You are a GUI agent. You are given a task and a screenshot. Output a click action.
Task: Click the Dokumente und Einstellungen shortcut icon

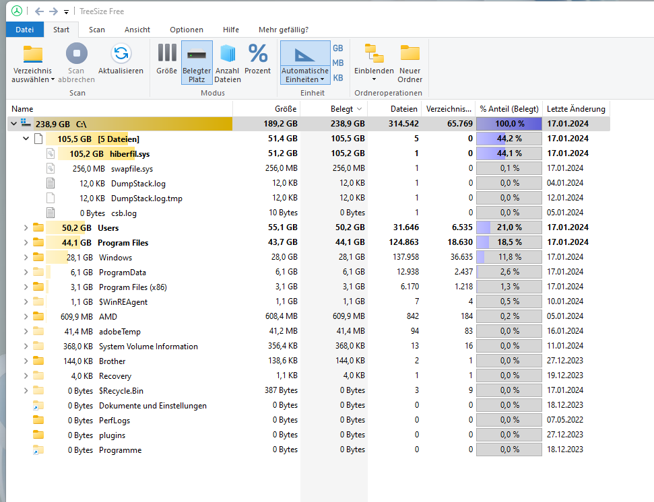click(x=38, y=405)
